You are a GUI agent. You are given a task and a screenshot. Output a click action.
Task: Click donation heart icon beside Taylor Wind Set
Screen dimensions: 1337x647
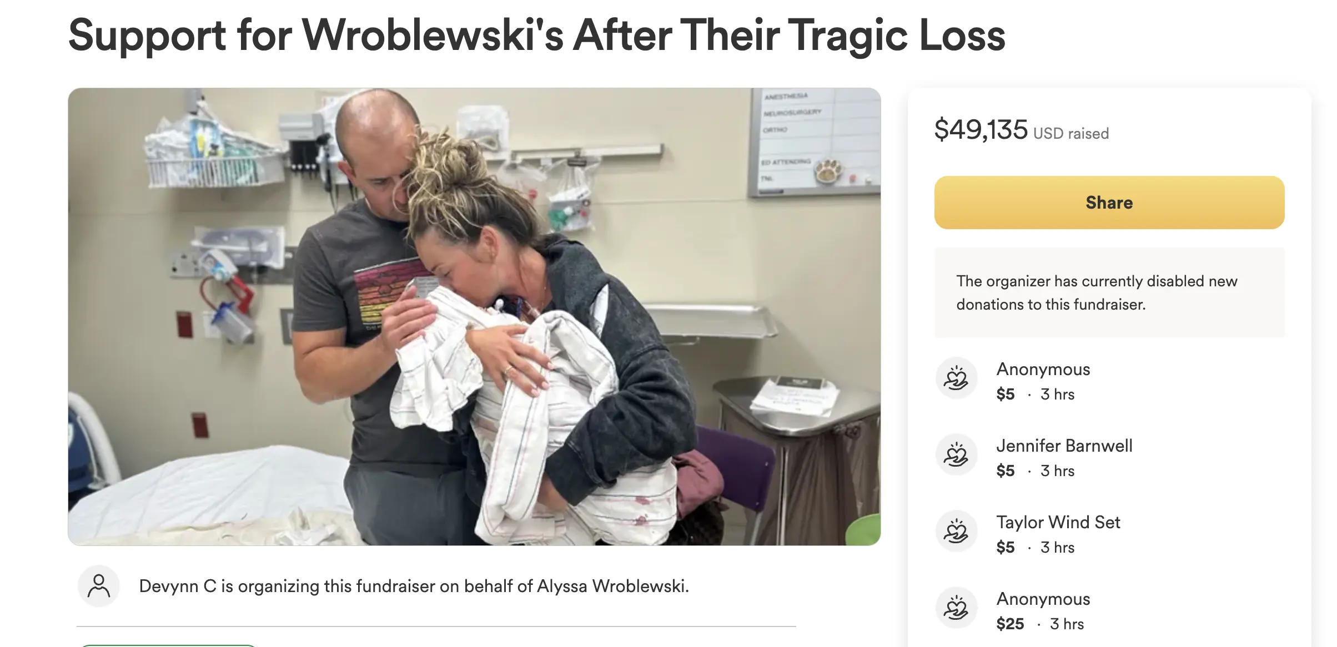click(x=956, y=532)
